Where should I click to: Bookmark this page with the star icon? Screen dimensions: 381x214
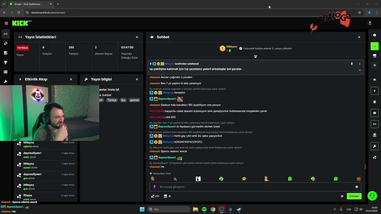[x=360, y=12]
